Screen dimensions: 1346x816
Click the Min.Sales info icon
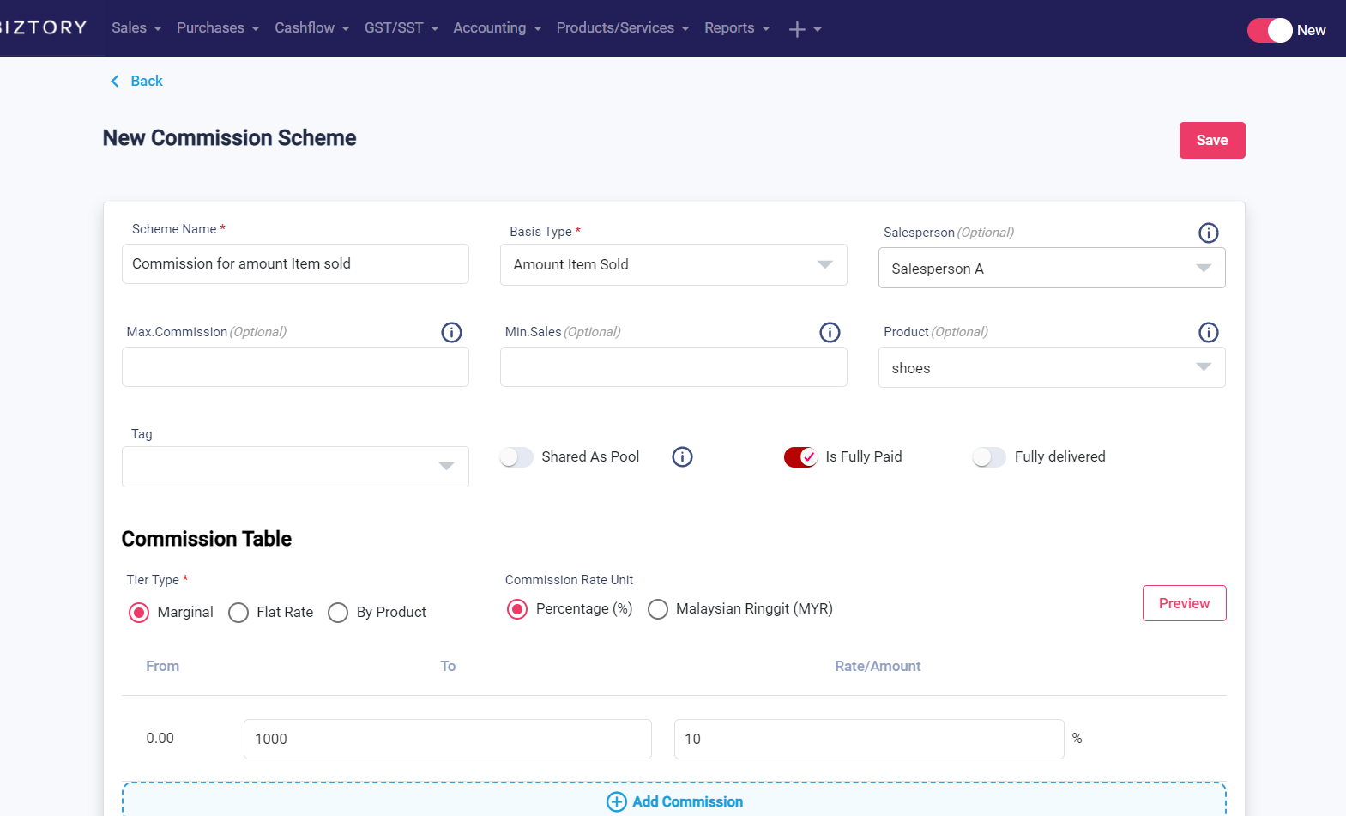[830, 332]
